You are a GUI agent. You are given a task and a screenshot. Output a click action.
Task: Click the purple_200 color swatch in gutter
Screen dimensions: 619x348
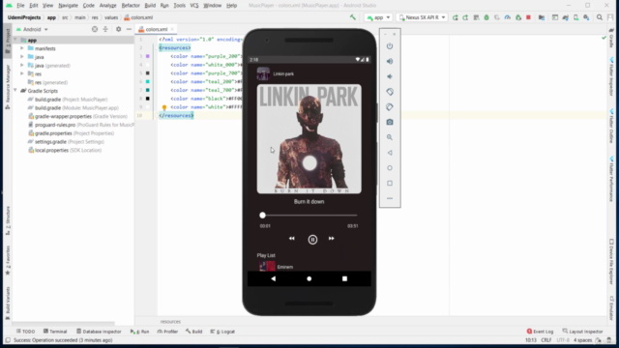pos(148,56)
